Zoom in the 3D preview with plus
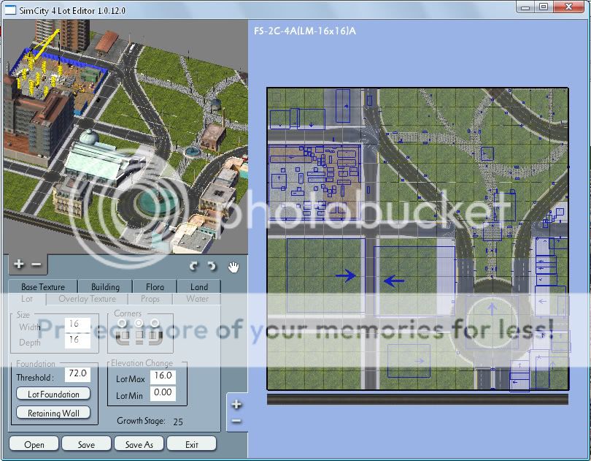Viewport: 591px width, 461px height. tap(18, 264)
